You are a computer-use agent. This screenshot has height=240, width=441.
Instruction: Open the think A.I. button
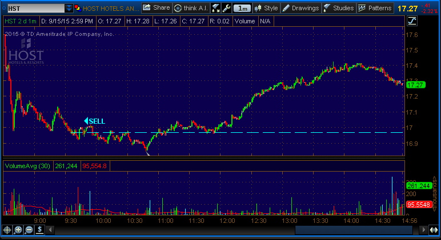tap(191, 8)
